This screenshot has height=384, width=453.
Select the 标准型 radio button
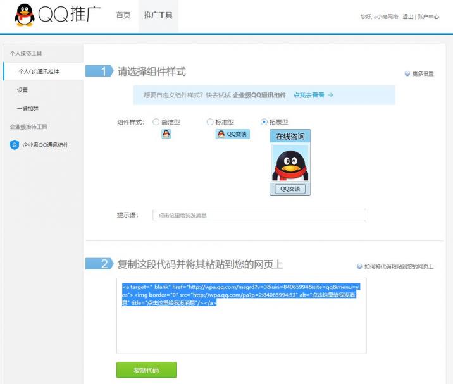[210, 122]
